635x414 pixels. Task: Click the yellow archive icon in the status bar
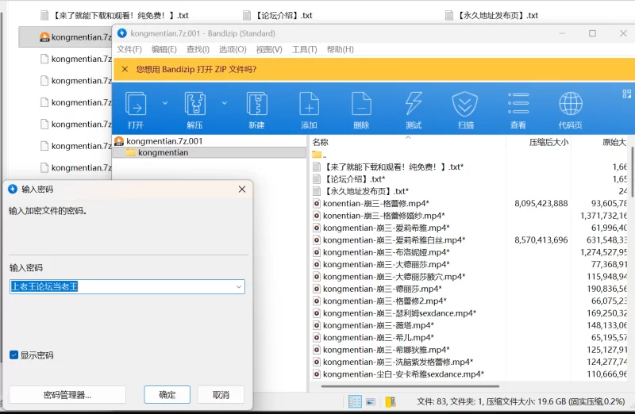(x=391, y=401)
